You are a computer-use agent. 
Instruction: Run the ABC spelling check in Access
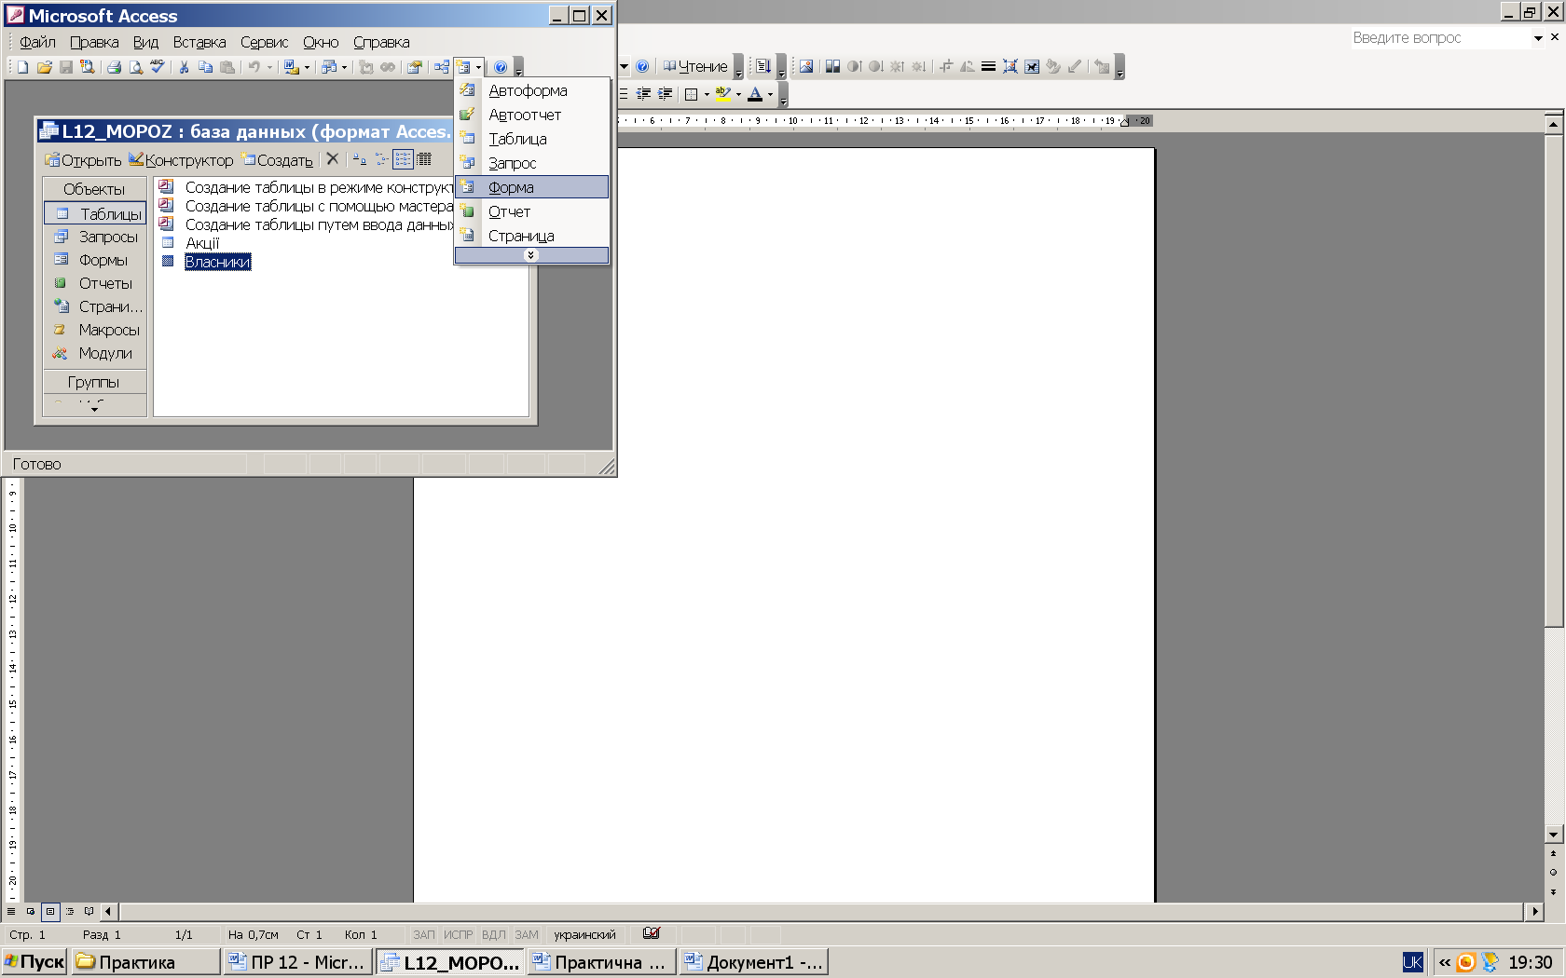click(158, 67)
